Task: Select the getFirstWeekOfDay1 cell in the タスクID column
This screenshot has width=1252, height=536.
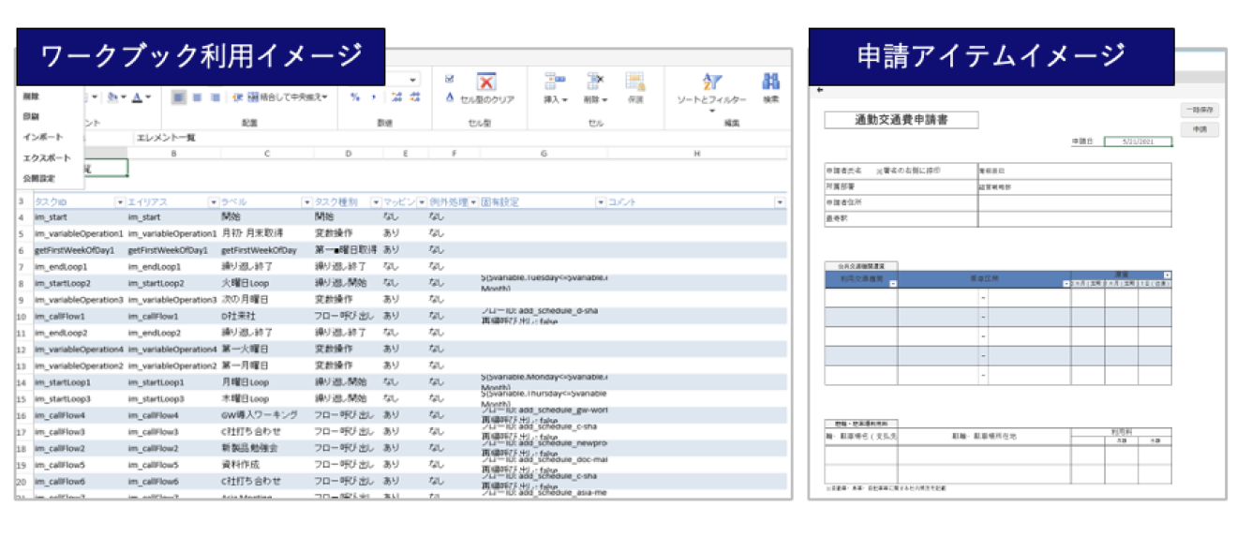Action: pyautogui.click(x=80, y=250)
